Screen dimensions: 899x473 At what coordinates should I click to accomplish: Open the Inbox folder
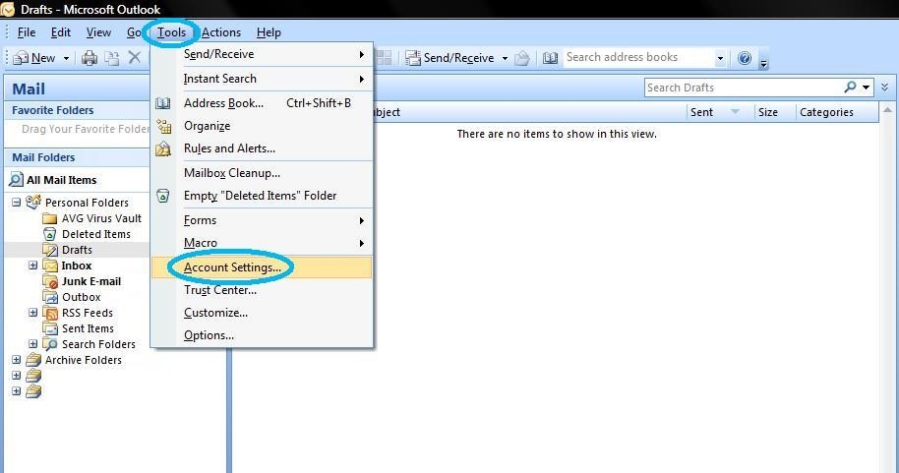(x=77, y=266)
